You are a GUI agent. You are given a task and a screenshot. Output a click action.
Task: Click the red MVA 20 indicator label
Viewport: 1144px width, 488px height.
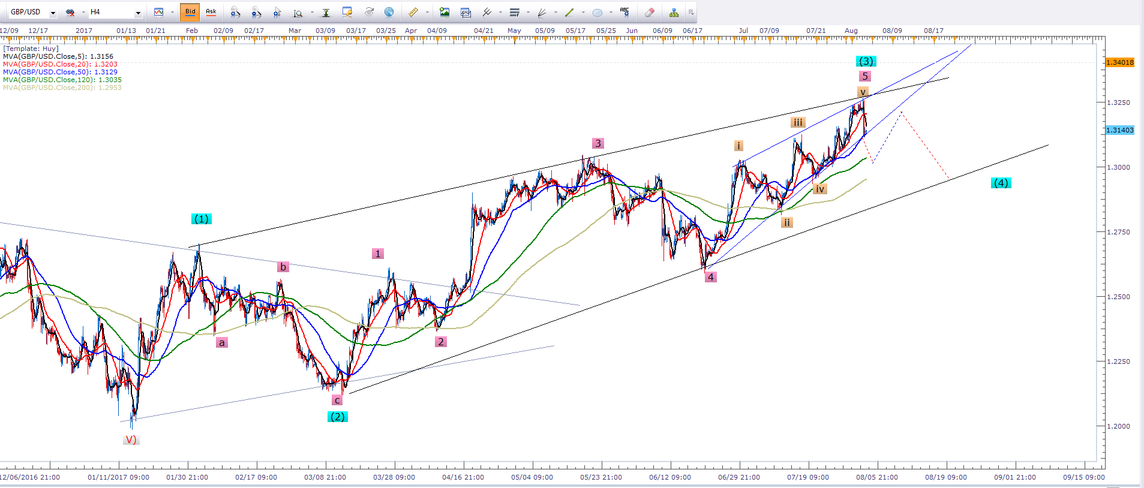(x=60, y=64)
